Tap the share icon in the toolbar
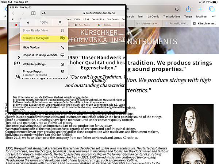 coord(188,9)
